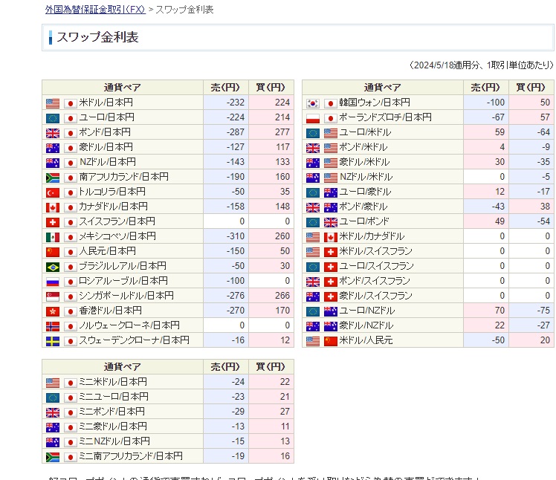Click the Poland flag in ポーランドズロチ/日本円 row
556x480 pixels.
pos(313,117)
